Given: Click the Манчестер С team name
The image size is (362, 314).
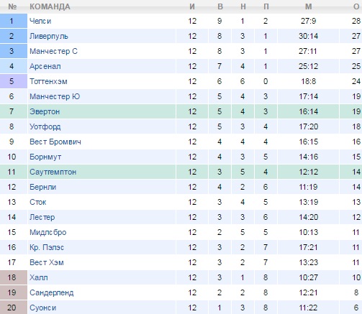Looking at the screenshot, I should (53, 51).
